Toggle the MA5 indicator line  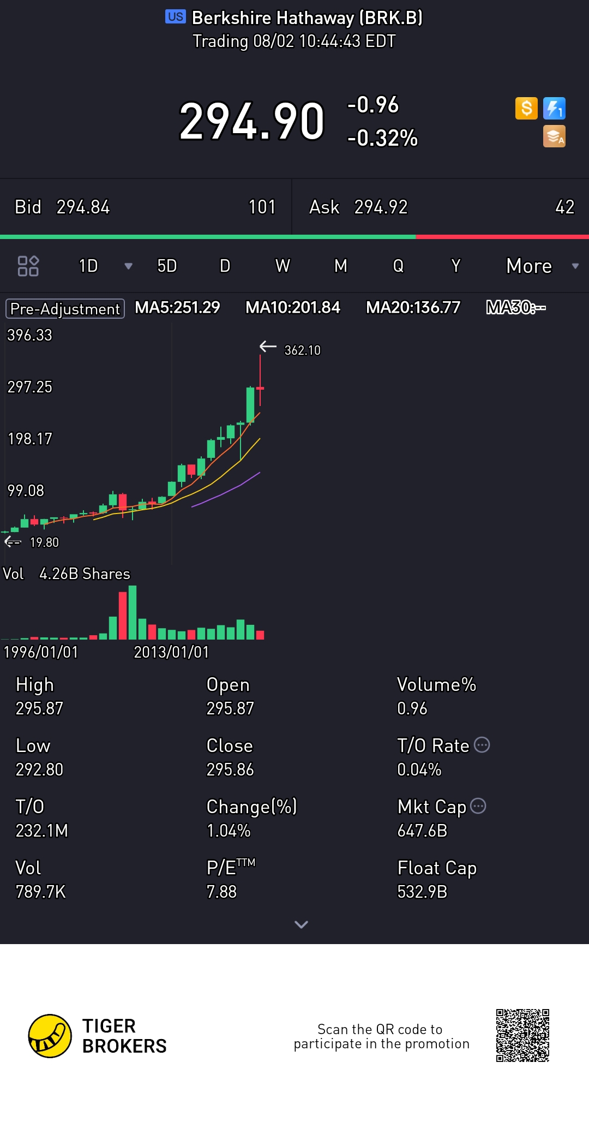pos(177,308)
